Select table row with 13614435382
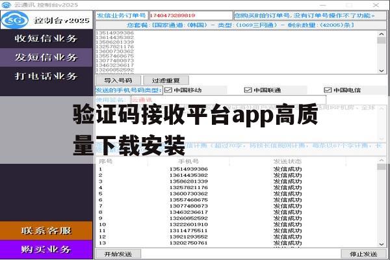The image size is (390, 260). tap(237, 175)
